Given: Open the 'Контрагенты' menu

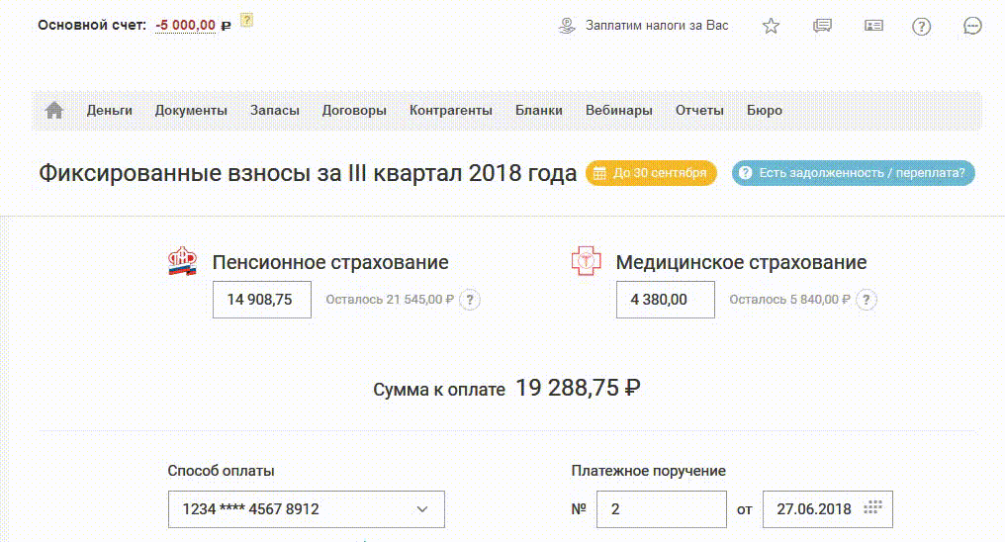Looking at the screenshot, I should pos(451,111).
